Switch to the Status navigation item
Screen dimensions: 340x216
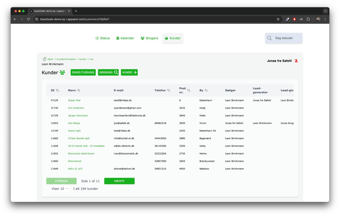[103, 38]
